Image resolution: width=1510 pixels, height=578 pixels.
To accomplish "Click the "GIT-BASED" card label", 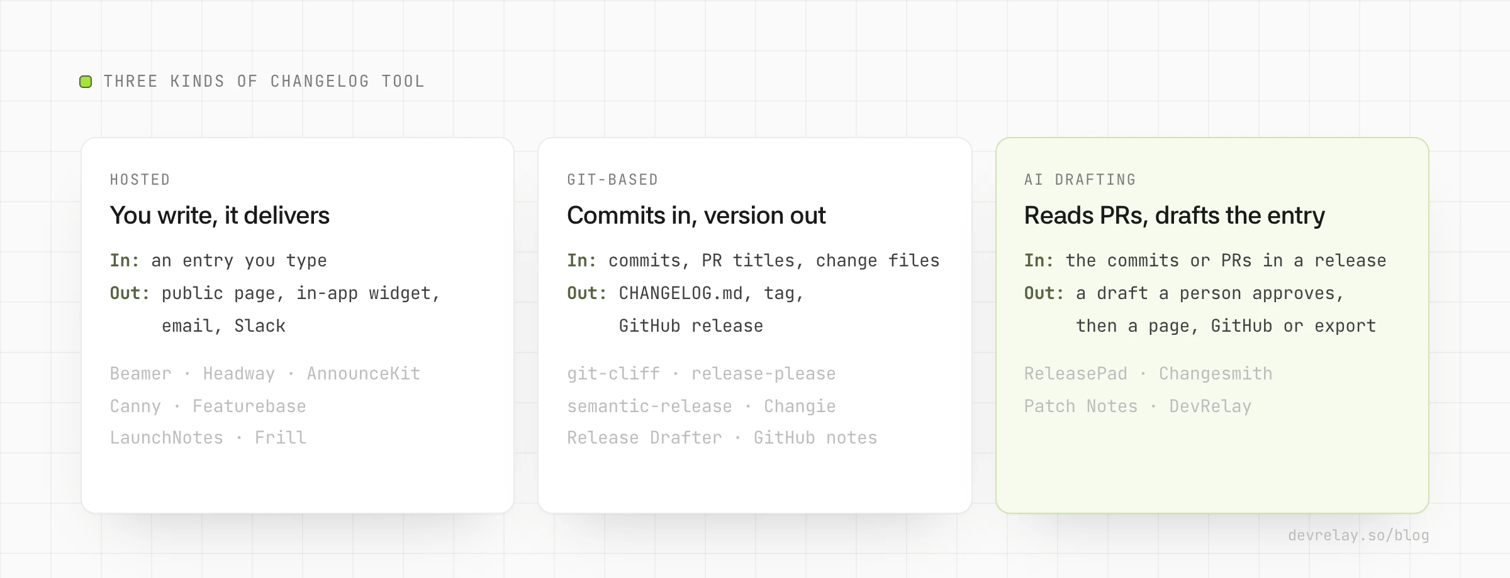I will point(613,180).
